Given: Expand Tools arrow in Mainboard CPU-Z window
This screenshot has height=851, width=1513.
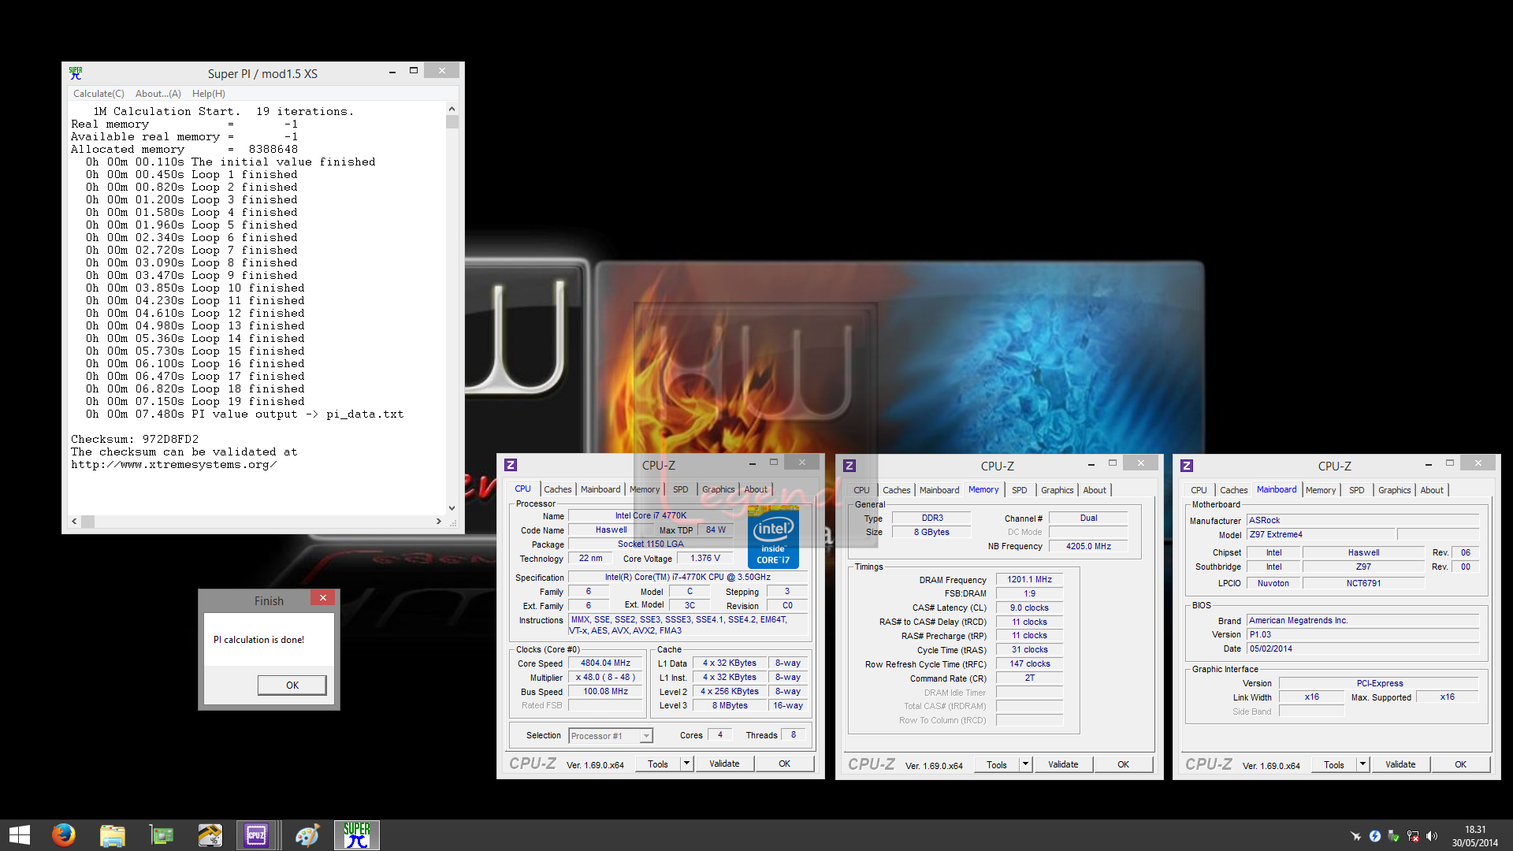Looking at the screenshot, I should (x=1362, y=764).
